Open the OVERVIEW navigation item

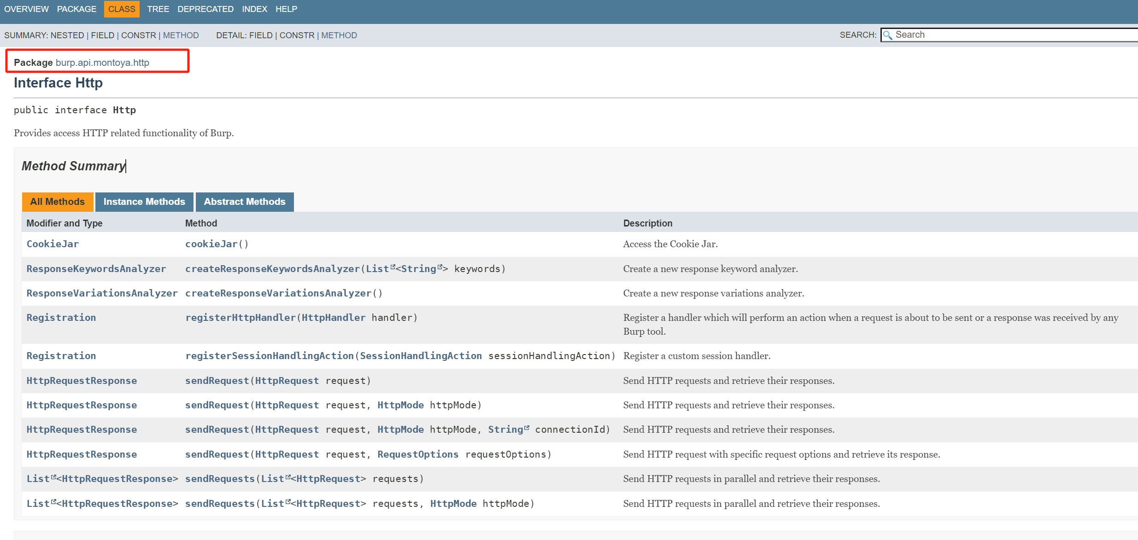click(26, 9)
